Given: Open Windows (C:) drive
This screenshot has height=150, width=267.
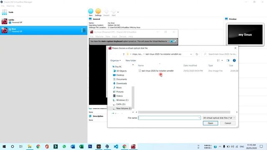Looking at the screenshot, I should (x=122, y=100).
